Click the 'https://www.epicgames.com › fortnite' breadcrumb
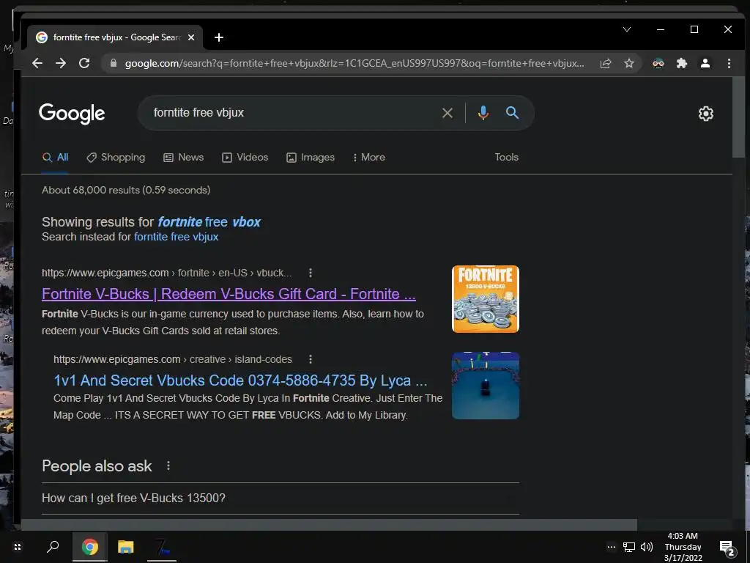 [x=166, y=273]
